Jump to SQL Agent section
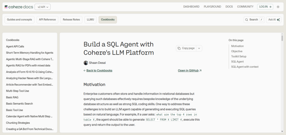The image size is (286, 135). [x=237, y=62]
